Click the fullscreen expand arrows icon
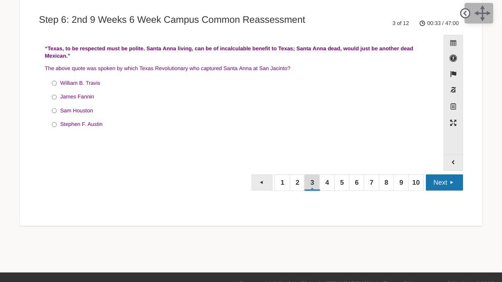The width and height of the screenshot is (502, 282). [x=453, y=123]
